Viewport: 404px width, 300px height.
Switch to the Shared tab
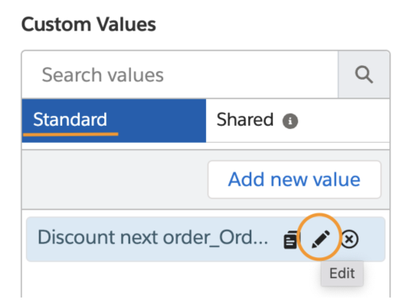tap(297, 120)
